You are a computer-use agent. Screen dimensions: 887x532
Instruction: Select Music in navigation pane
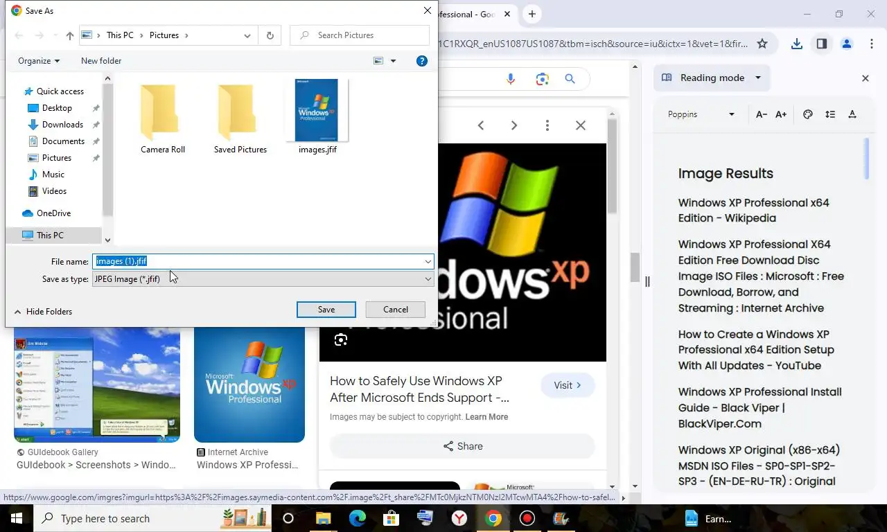pos(53,175)
